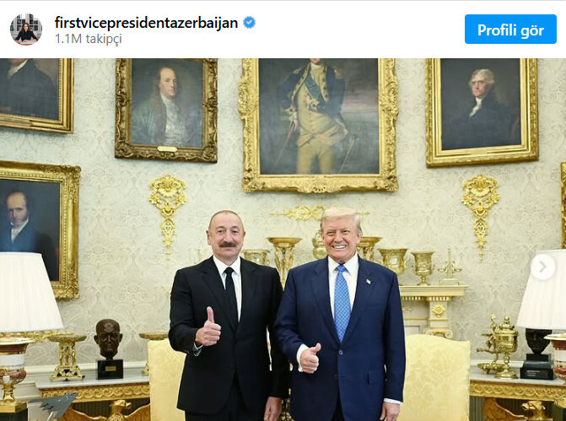Image resolution: width=566 pixels, height=421 pixels.
Task: Click the thumbs-up hand of dark-suited man
Action: pos(208,327)
